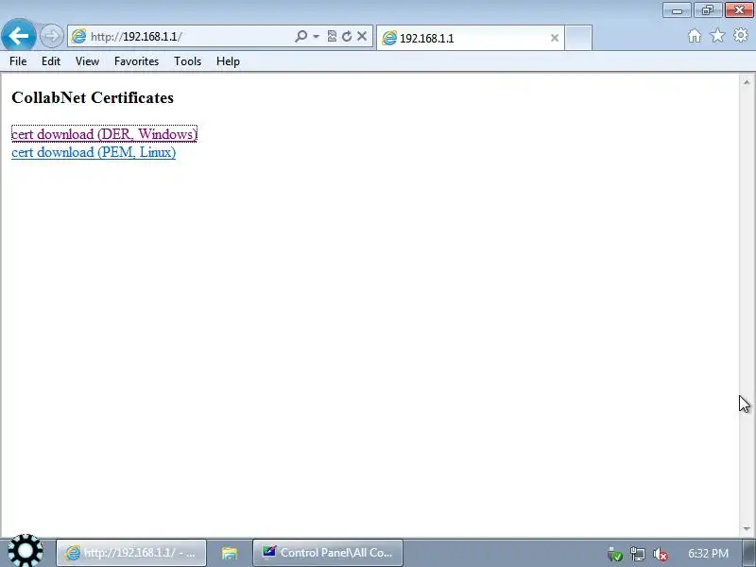The width and height of the screenshot is (756, 567).
Task: Open the File menu
Action: click(18, 61)
